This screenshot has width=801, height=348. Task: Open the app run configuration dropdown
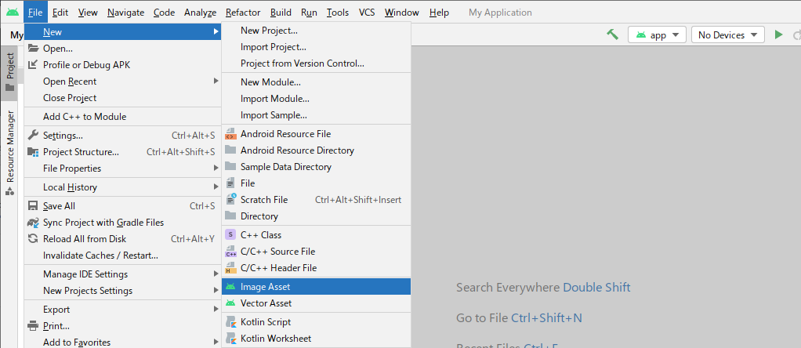[x=657, y=34]
